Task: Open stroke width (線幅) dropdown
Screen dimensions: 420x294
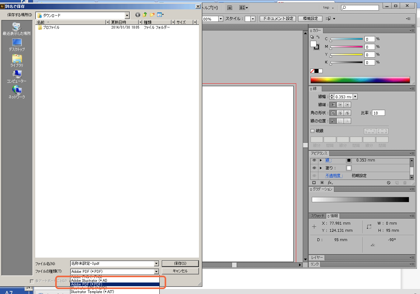Action: point(355,97)
